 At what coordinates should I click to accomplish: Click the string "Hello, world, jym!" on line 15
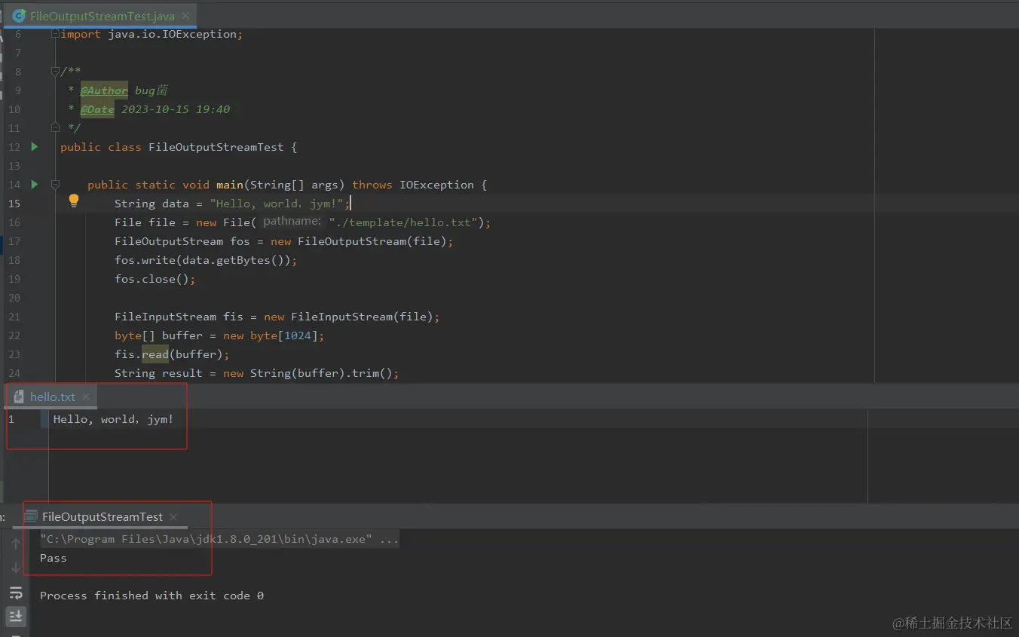click(x=277, y=204)
